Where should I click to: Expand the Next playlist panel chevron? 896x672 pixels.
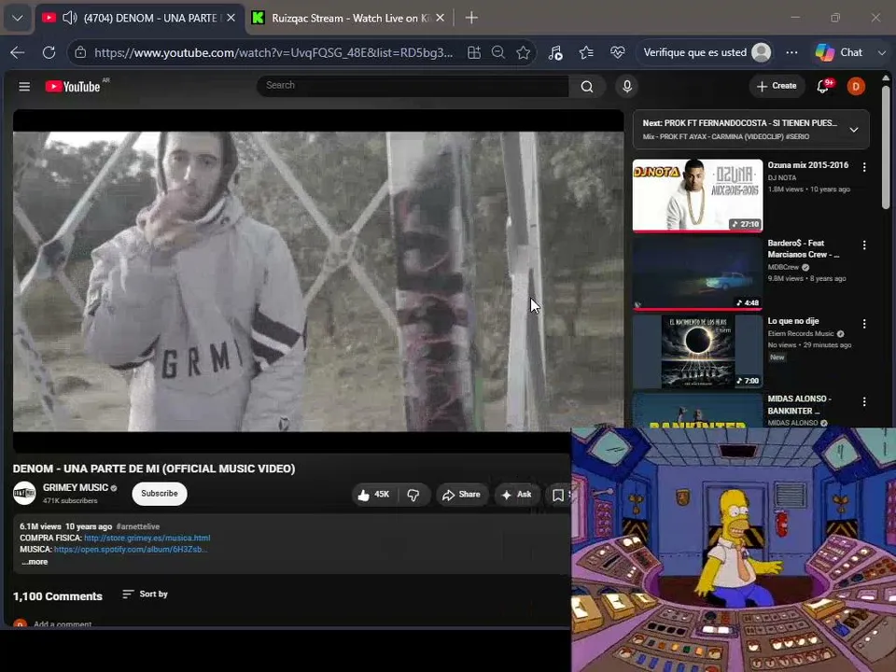click(854, 130)
